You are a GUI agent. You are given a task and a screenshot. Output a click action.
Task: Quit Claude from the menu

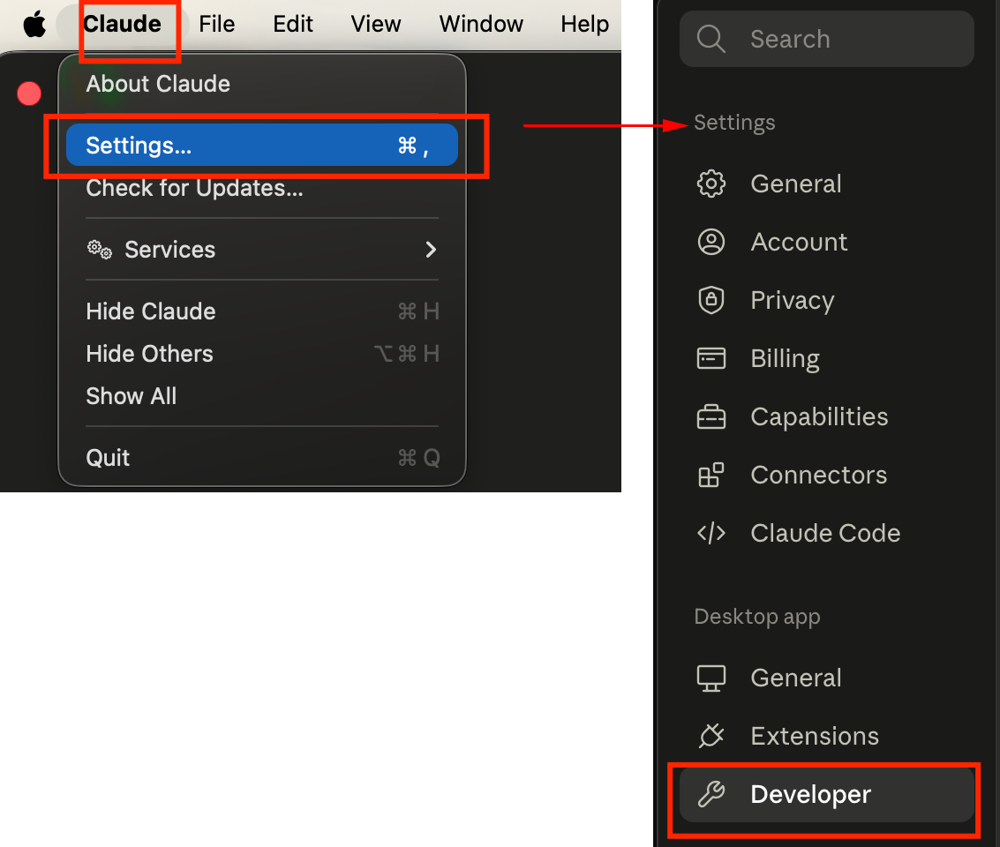261,457
